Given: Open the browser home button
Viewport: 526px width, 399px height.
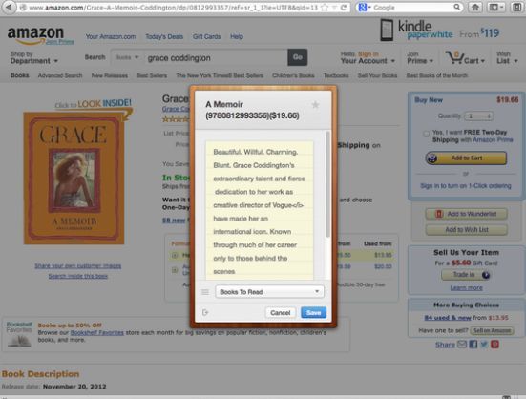Looking at the screenshot, I should [x=475, y=7].
